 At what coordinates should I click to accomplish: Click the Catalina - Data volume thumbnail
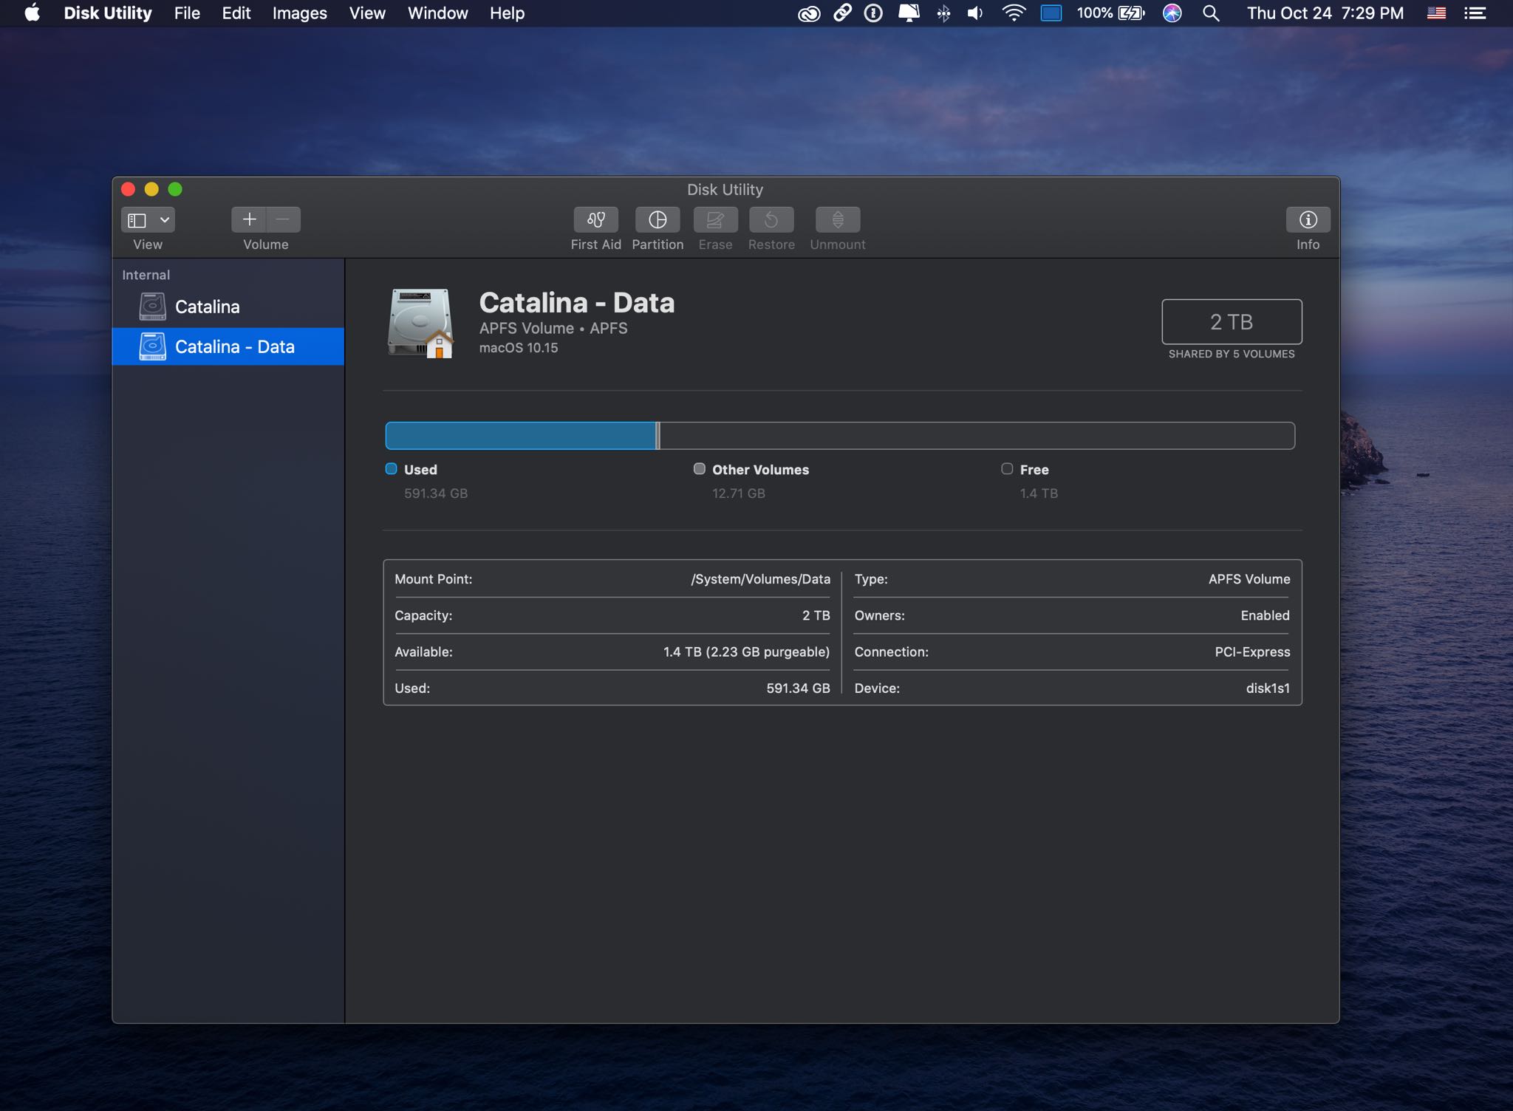coord(149,346)
